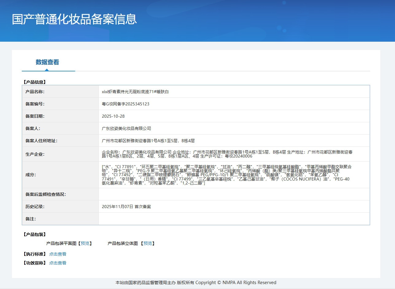Click the 成分 ingredients list text

pos(227,175)
